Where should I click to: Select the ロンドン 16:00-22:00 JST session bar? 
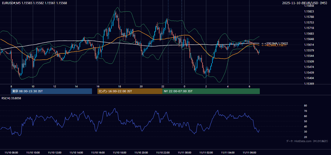coord(130,91)
